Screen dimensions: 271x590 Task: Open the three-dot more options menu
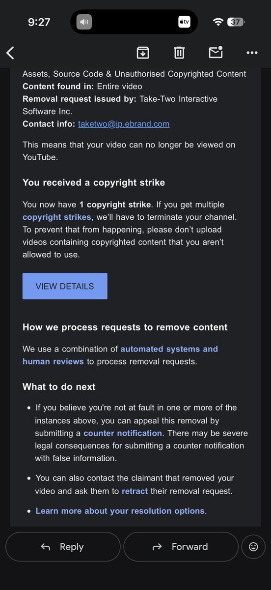(252, 53)
